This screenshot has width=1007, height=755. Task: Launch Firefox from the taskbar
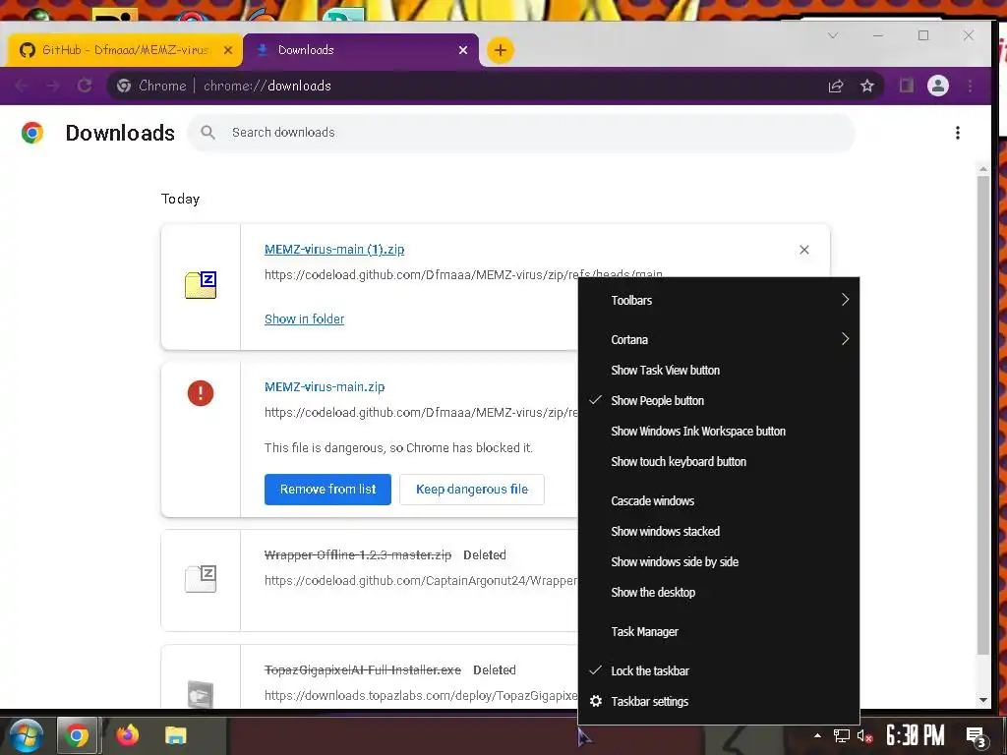pyautogui.click(x=127, y=735)
